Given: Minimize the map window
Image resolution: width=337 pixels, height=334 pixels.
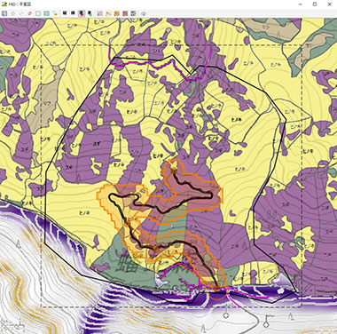Looking at the screenshot, I should coord(301,4).
